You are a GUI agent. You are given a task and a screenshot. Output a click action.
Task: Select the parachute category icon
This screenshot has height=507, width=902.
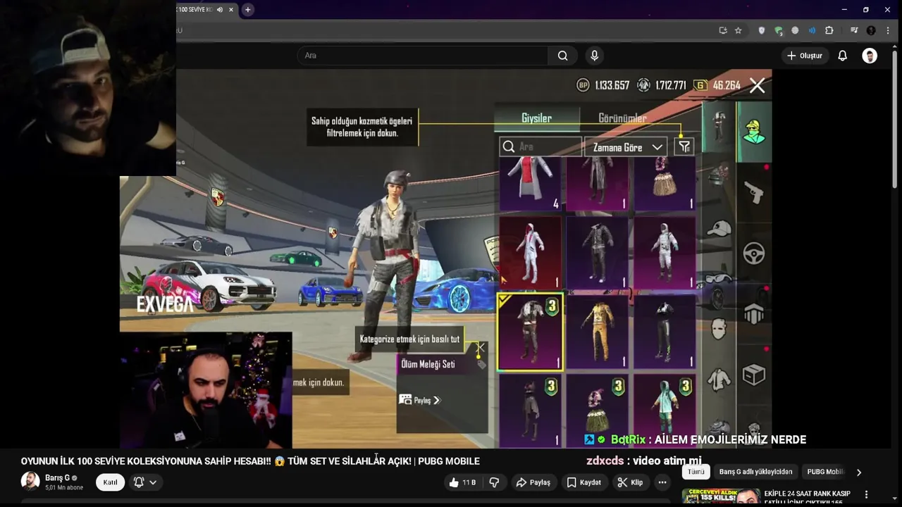coord(753,313)
